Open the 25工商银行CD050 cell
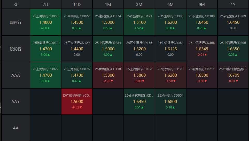 click(45, 22)
